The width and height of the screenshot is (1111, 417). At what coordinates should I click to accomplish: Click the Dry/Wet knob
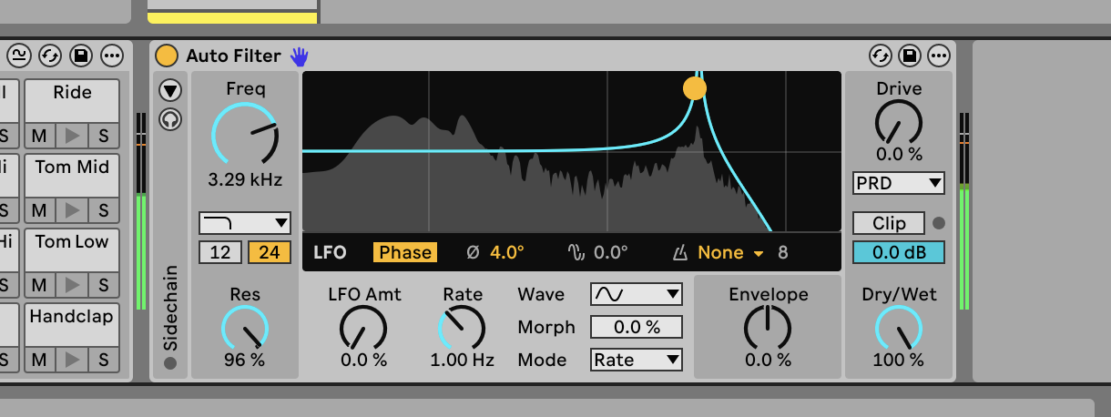899,328
